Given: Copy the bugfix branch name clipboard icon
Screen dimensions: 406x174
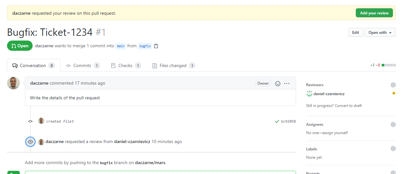Looking at the screenshot, I should 156,46.
